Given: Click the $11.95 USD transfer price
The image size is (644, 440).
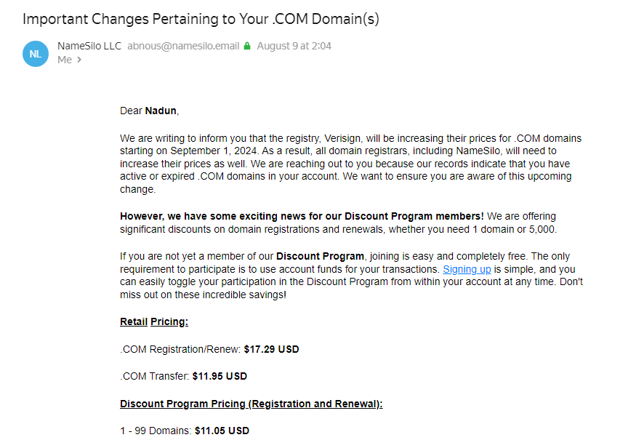Looking at the screenshot, I should [x=220, y=376].
